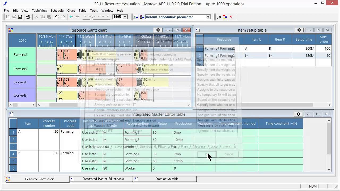Click the blue Back arrow icon
Viewport: 340px width, 191px height.
(x=71, y=17)
